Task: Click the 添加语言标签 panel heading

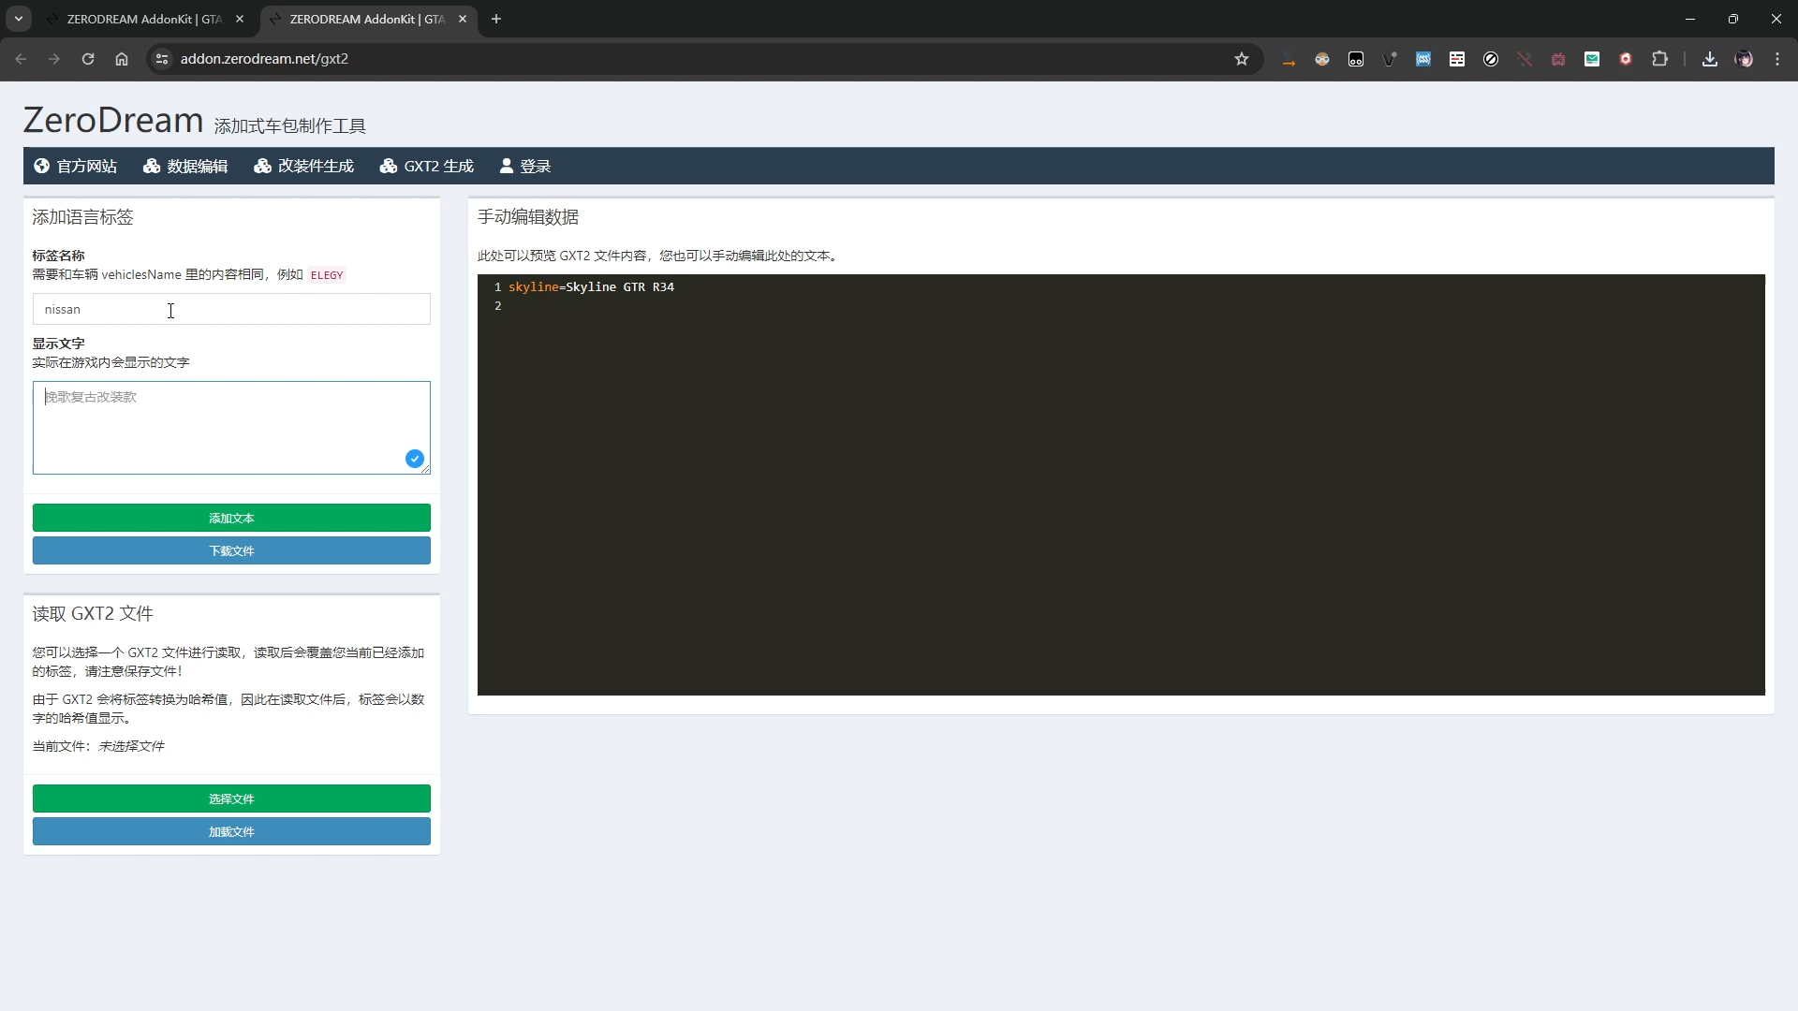Action: (x=83, y=217)
